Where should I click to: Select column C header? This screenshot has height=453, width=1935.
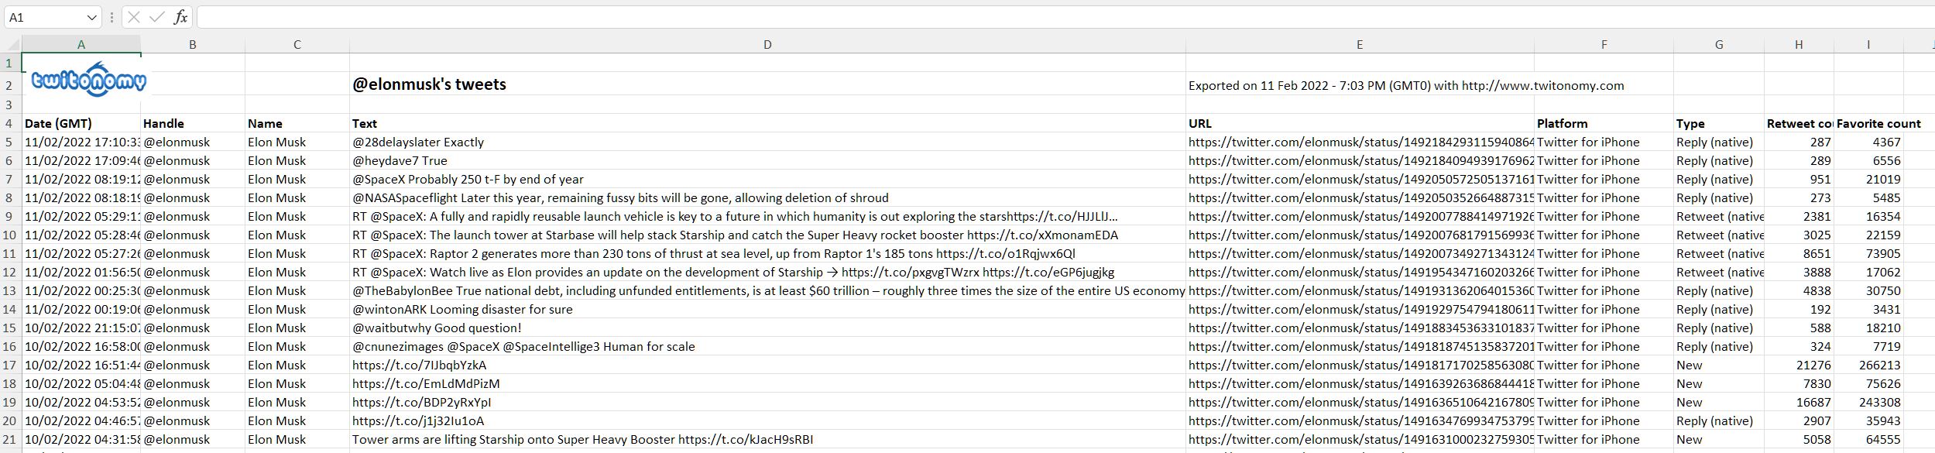pyautogui.click(x=297, y=45)
